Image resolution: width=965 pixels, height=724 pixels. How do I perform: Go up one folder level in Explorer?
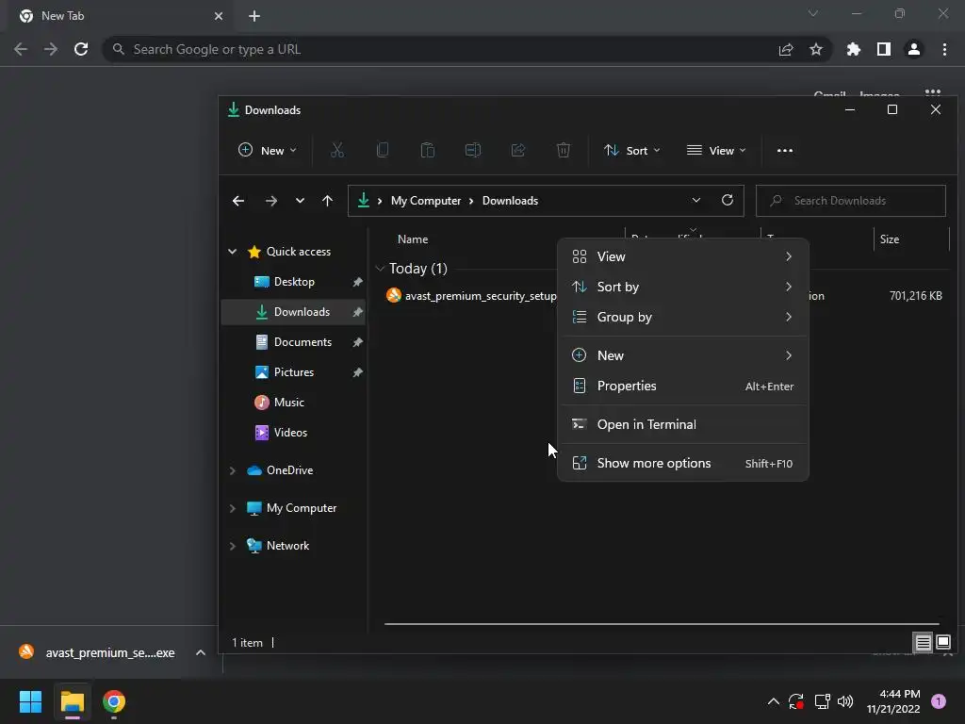coord(327,201)
